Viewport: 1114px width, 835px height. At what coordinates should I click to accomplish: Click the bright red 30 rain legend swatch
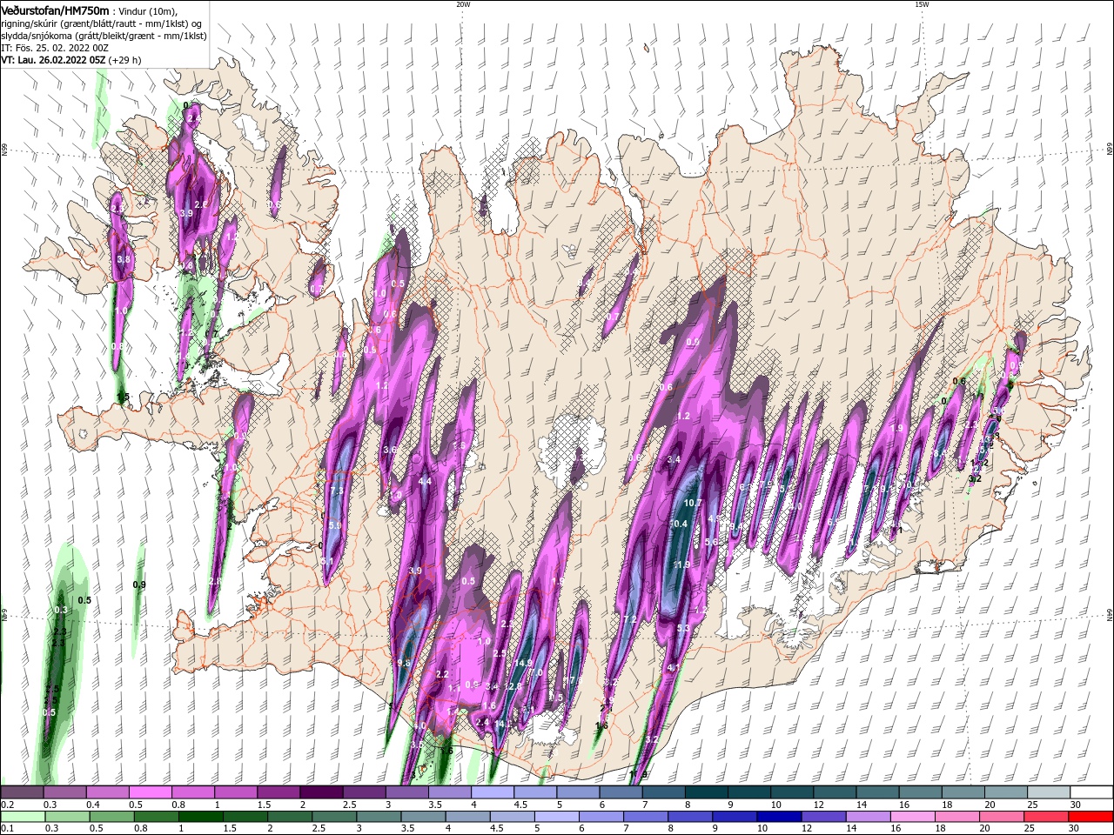point(1089,817)
